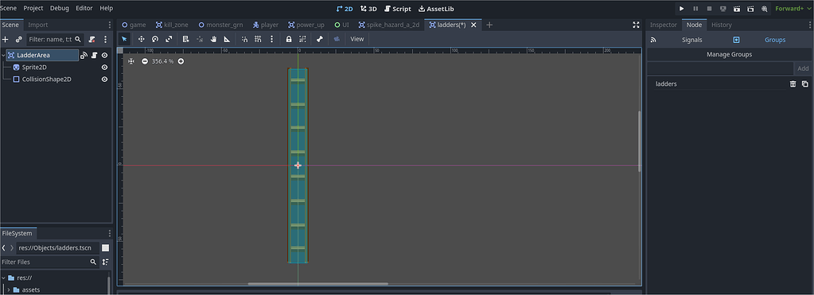Switch to 3D workspace
The width and height of the screenshot is (814, 295).
368,9
